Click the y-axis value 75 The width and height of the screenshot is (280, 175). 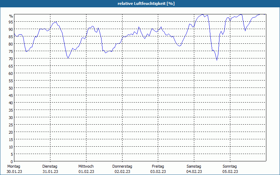11,51
